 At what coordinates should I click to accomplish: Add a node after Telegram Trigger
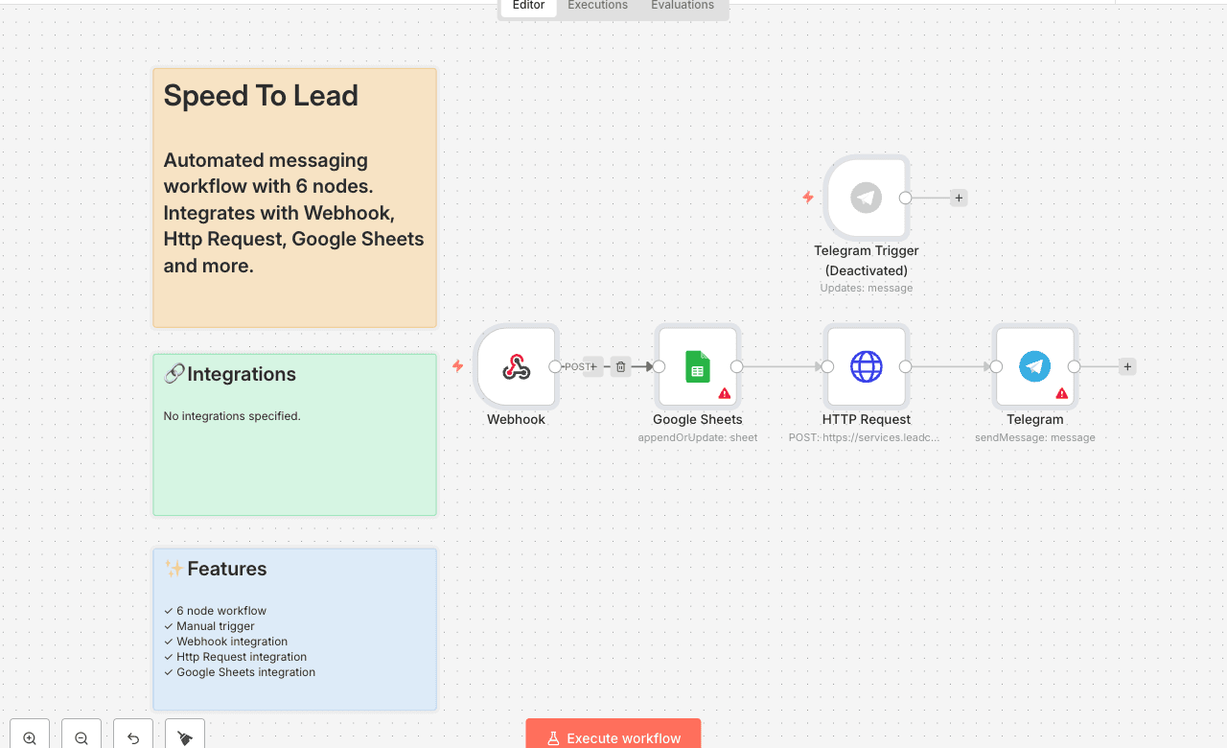(959, 199)
